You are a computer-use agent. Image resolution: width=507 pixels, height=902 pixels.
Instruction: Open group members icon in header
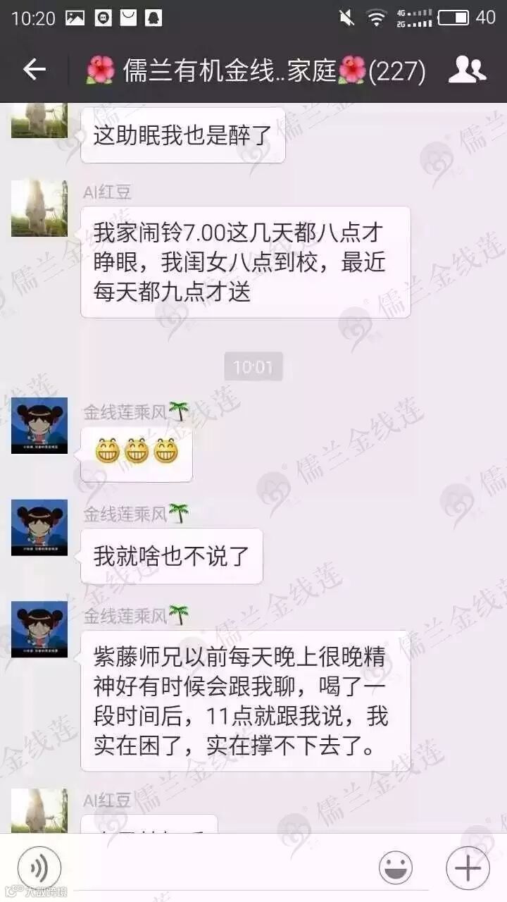(x=467, y=69)
